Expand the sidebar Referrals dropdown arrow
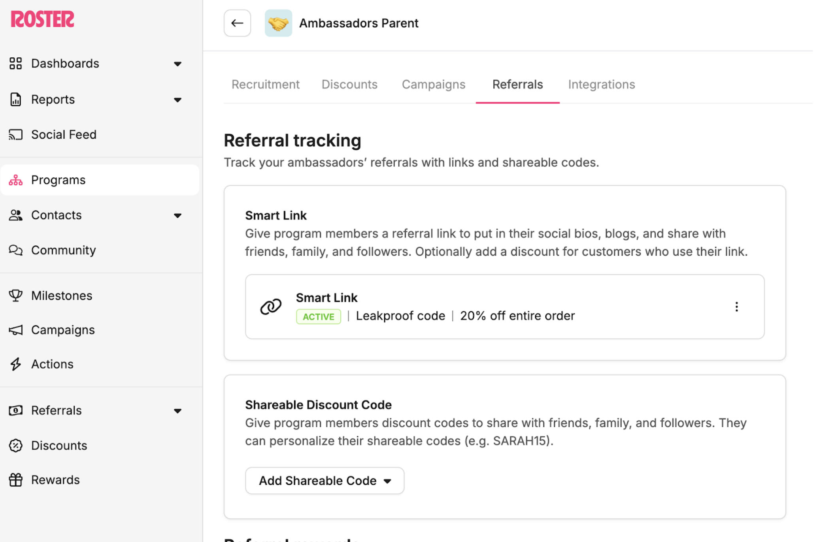 [177, 411]
